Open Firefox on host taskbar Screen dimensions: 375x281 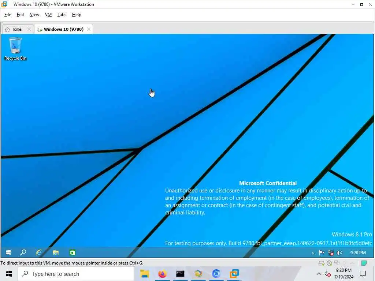coord(162,274)
